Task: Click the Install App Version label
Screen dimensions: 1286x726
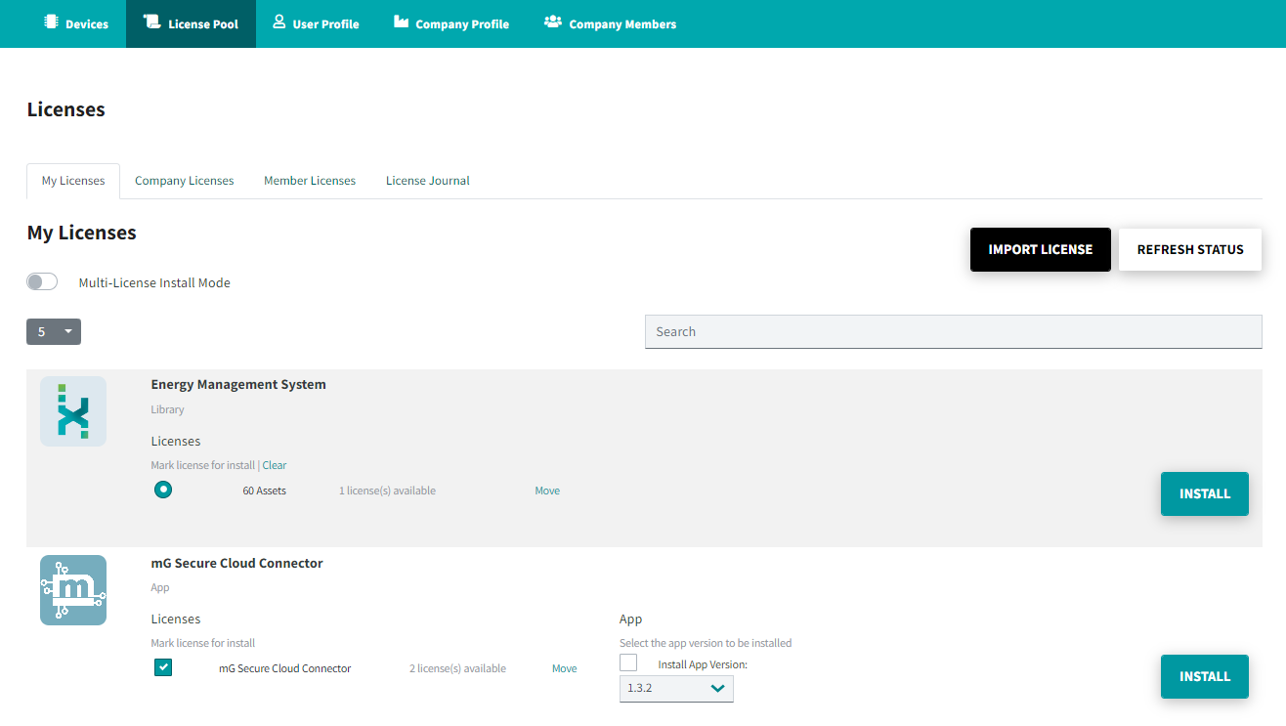Action: [703, 664]
